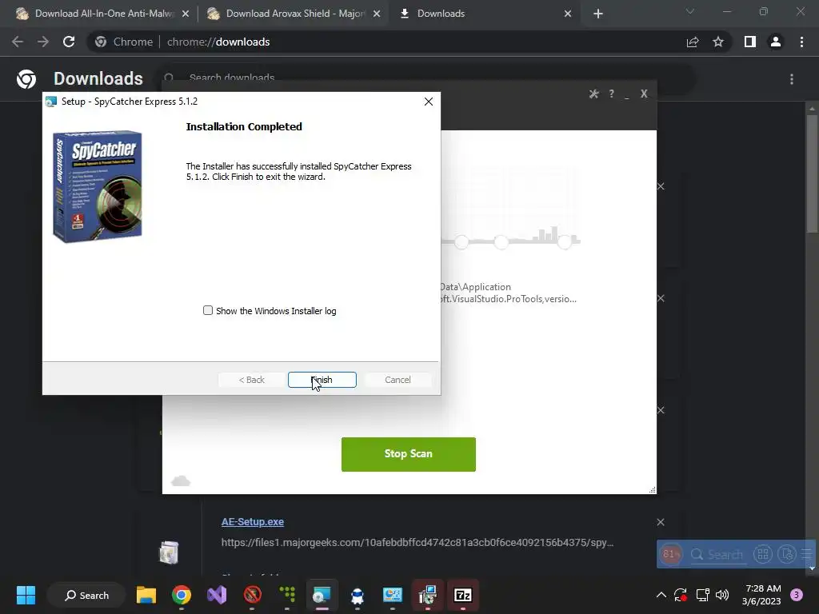Click the Stop Scan button
819x614 pixels.
[409, 454]
